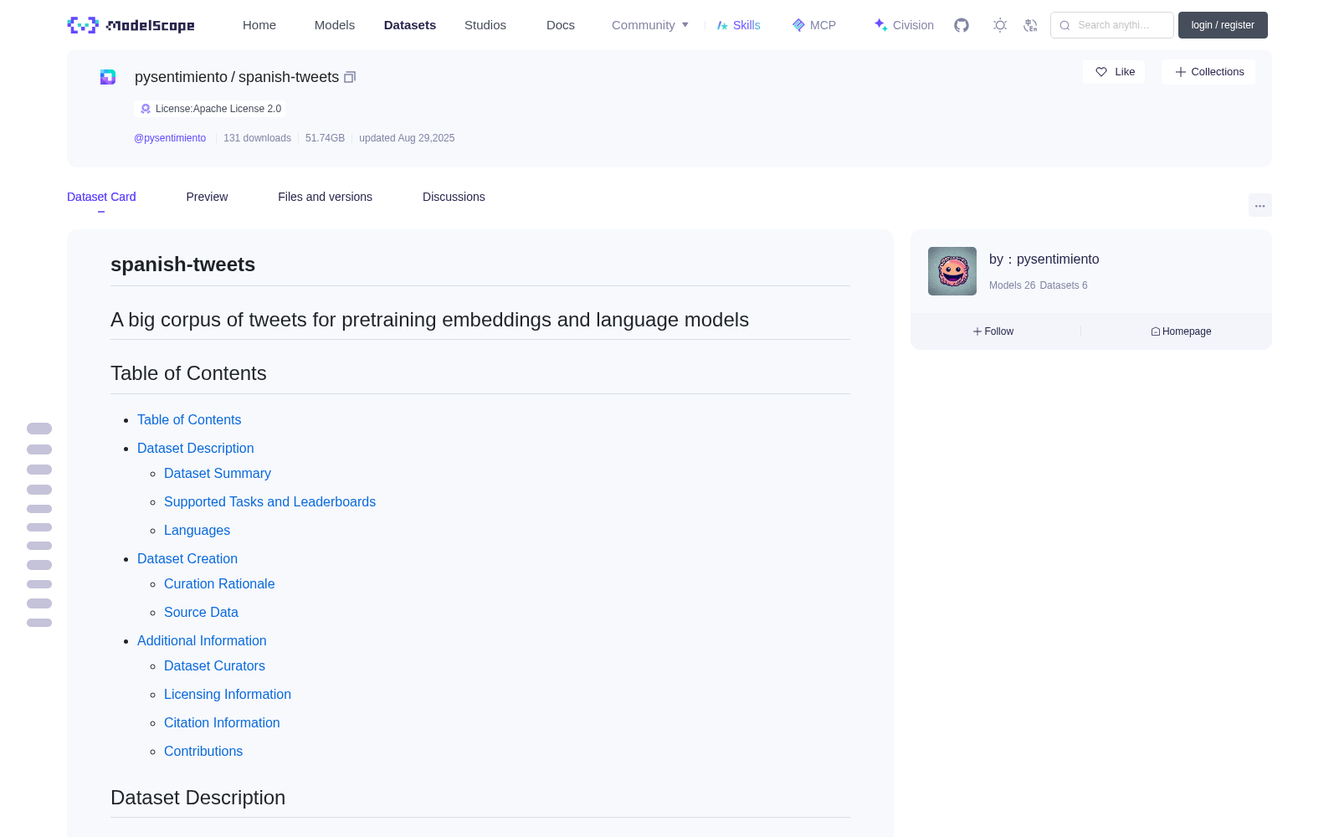This screenshot has width=1339, height=837.
Task: Open the @pysentimiento author link
Action: [170, 138]
